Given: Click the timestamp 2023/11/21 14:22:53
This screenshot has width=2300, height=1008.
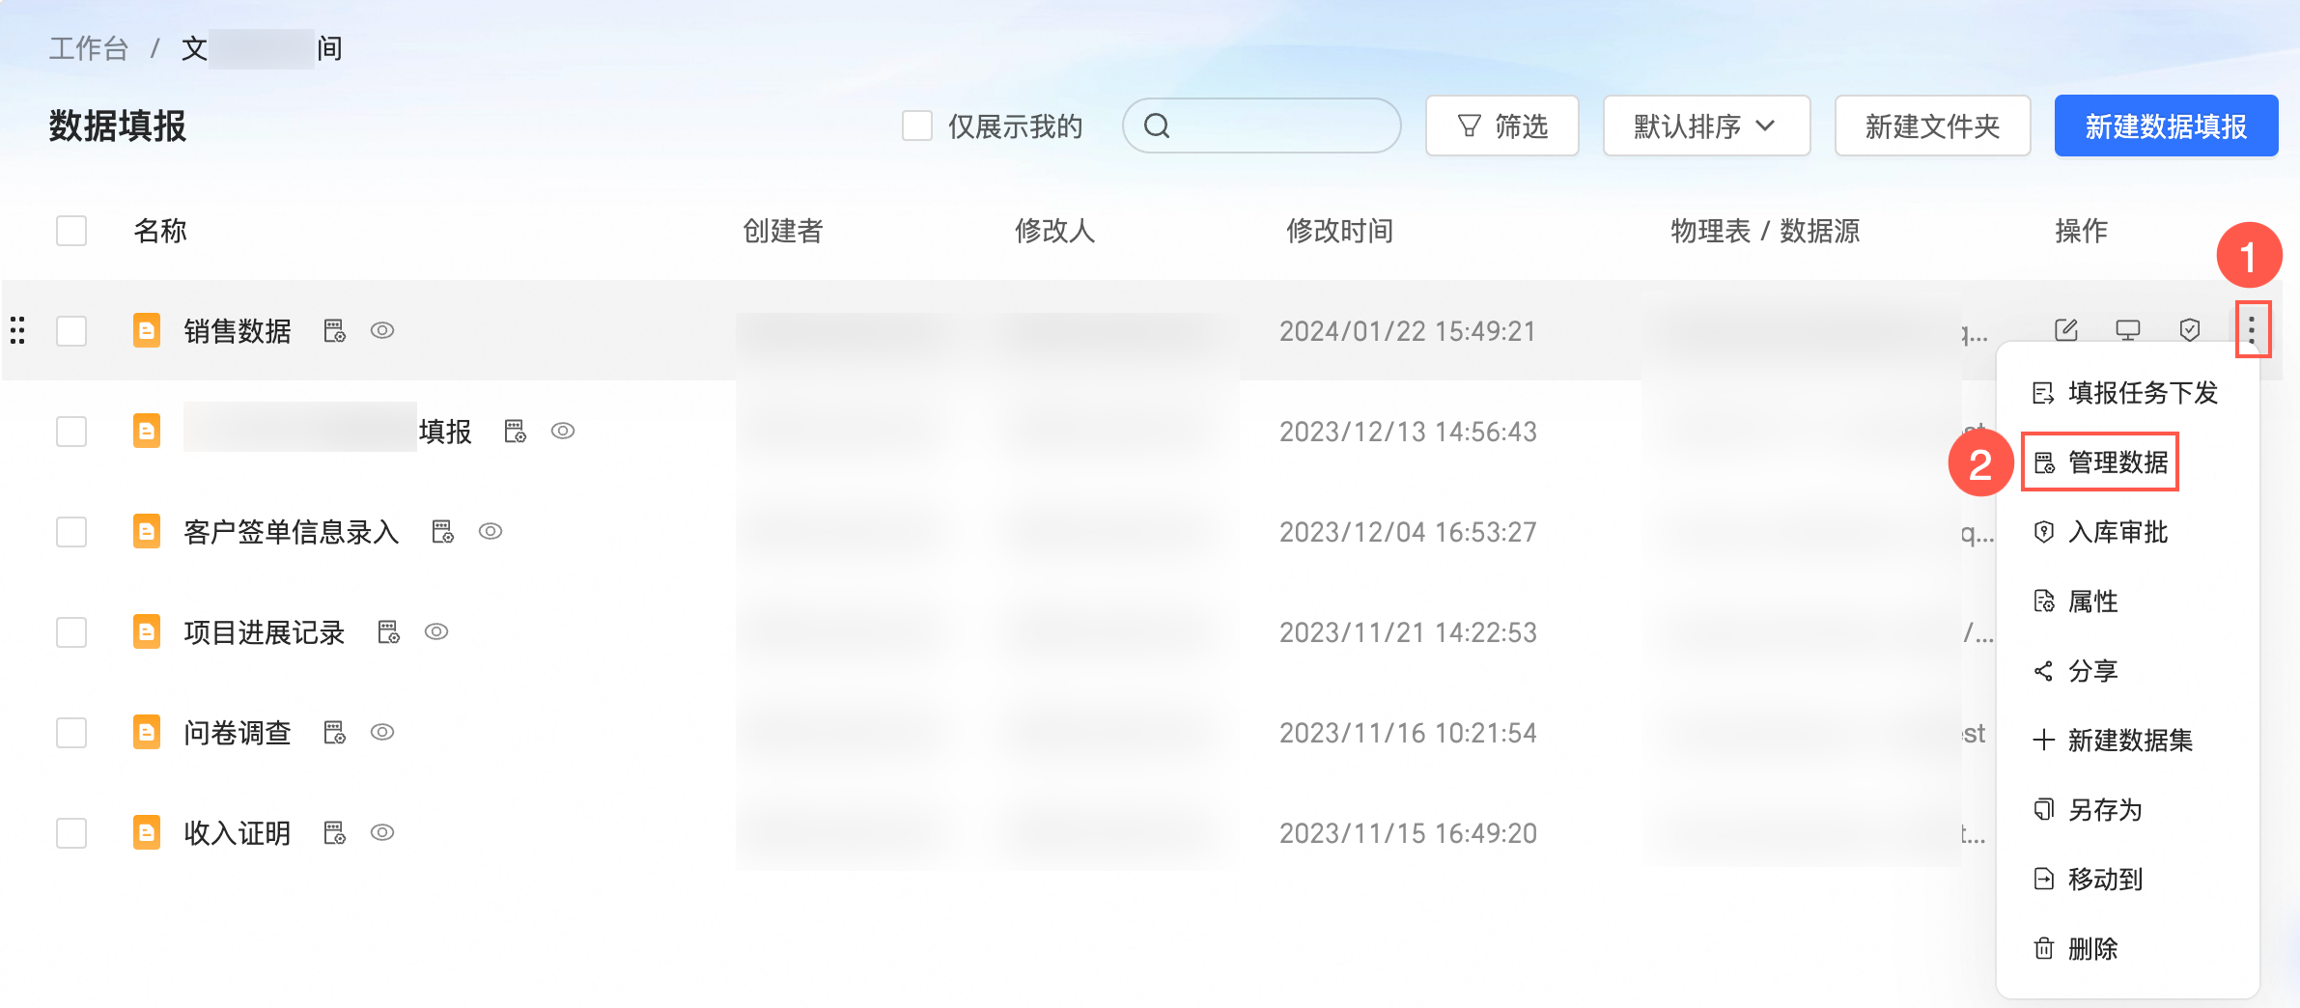Looking at the screenshot, I should coord(1408,632).
